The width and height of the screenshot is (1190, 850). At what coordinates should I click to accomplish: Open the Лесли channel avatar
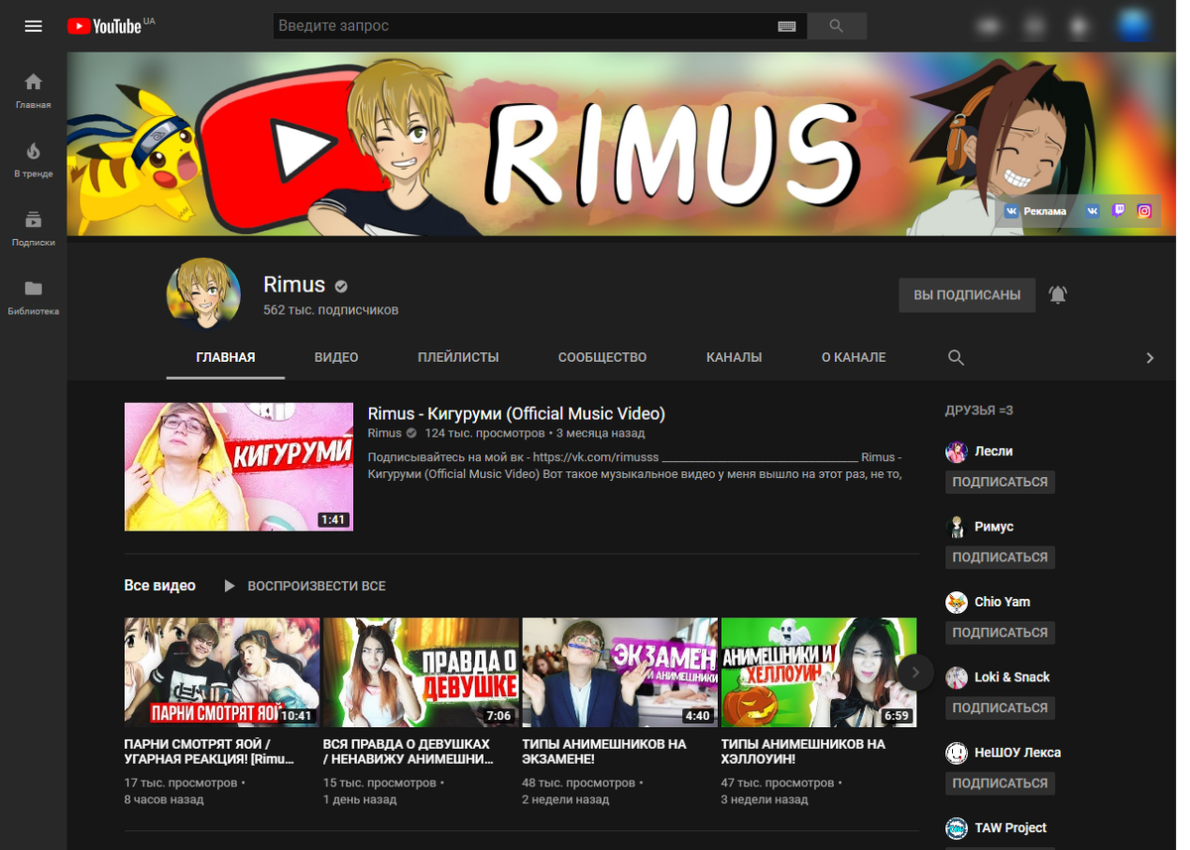[x=956, y=451]
